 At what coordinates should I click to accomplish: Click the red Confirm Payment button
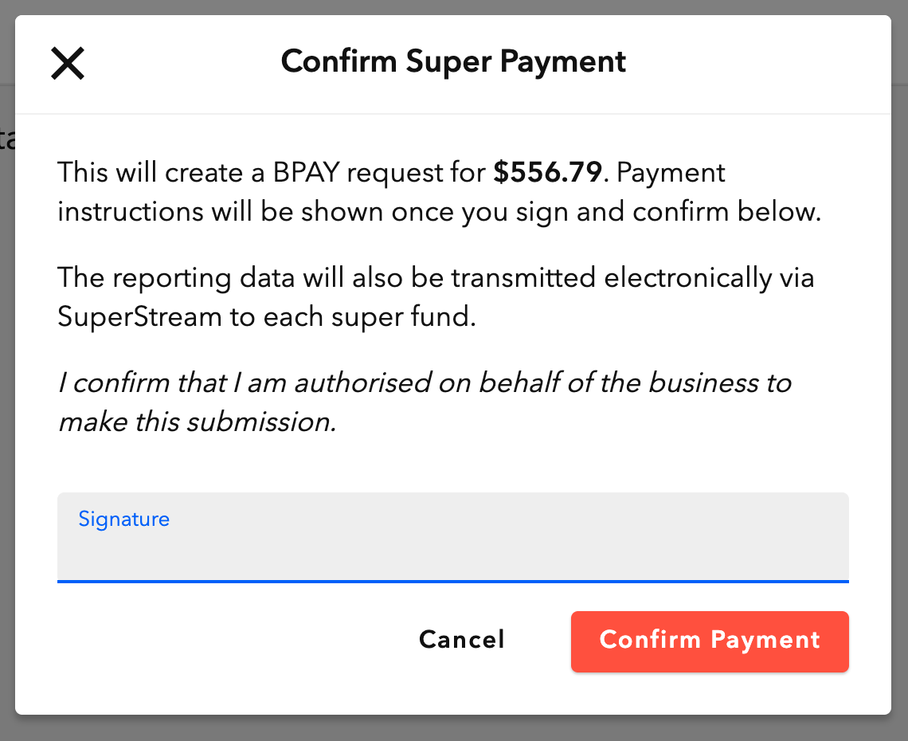(x=710, y=641)
